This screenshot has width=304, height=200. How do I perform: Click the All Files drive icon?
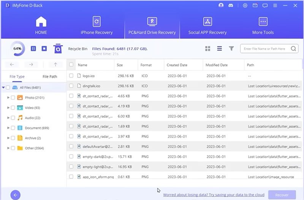15,87
